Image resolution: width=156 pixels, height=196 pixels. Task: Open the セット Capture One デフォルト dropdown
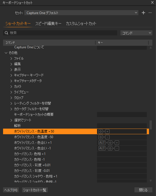pyautogui.click(x=81, y=13)
